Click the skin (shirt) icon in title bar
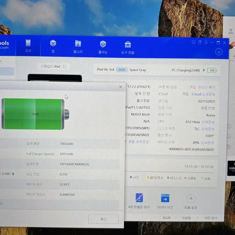 (x=194, y=42)
